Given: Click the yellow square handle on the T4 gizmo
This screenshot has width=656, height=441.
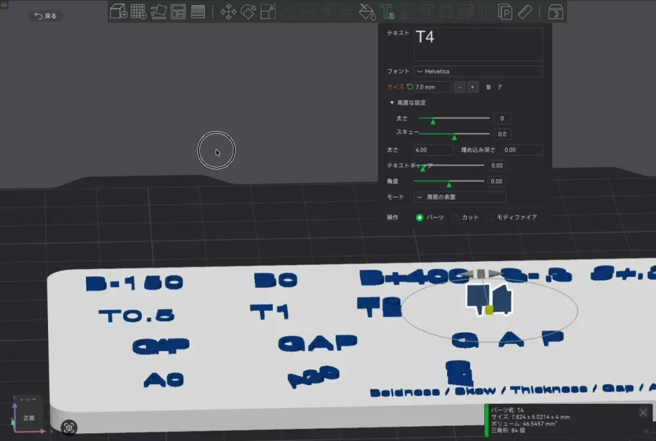Looking at the screenshot, I should click(489, 310).
